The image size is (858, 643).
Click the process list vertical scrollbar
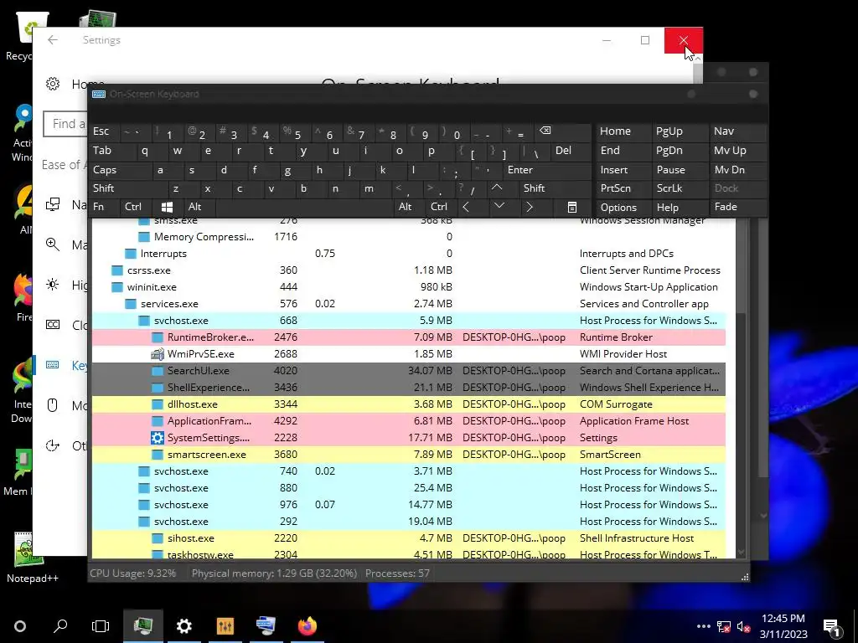pyautogui.click(x=742, y=388)
